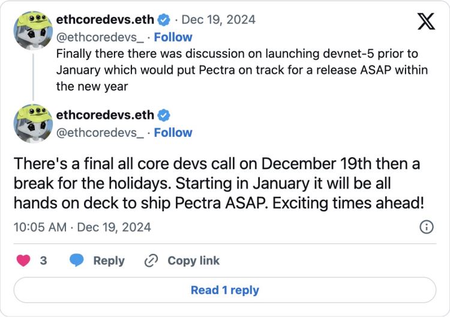Image resolution: width=450 pixels, height=317 pixels.
Task: Open the @ethcoredevs_ handle in the second tweet
Action: tap(100, 133)
